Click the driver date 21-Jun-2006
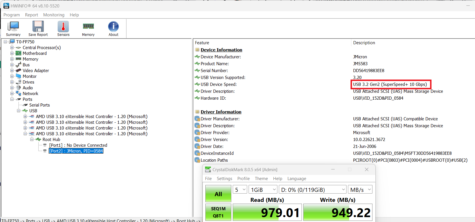 (365, 146)
